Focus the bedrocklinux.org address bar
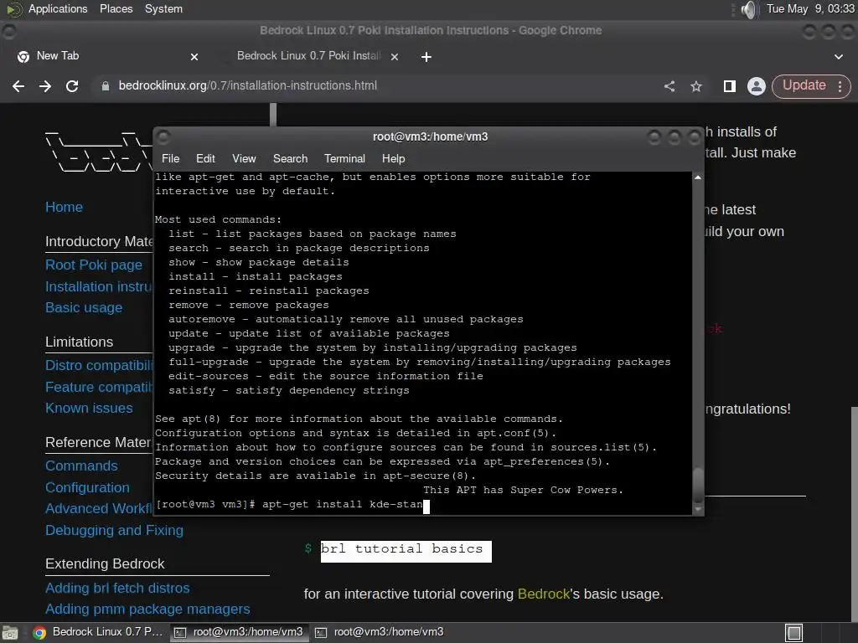Viewport: 858px width, 643px height. point(378,86)
